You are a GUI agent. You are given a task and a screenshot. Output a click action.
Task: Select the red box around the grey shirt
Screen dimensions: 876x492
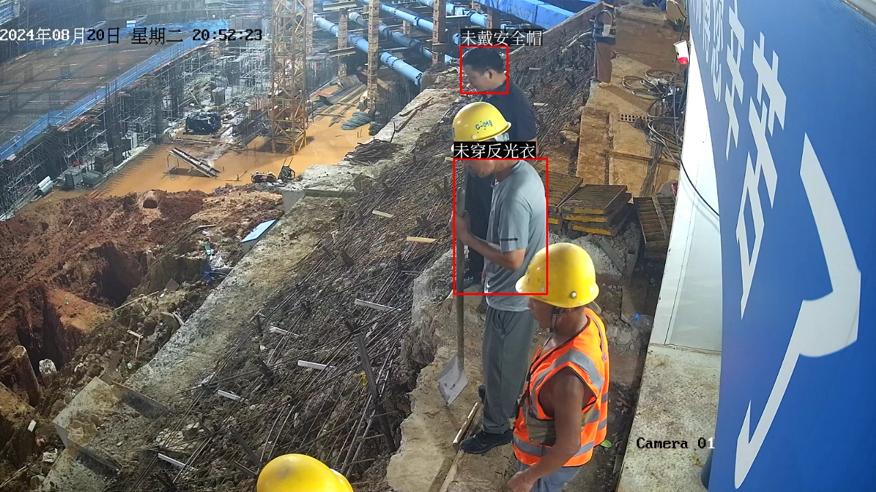(500, 226)
